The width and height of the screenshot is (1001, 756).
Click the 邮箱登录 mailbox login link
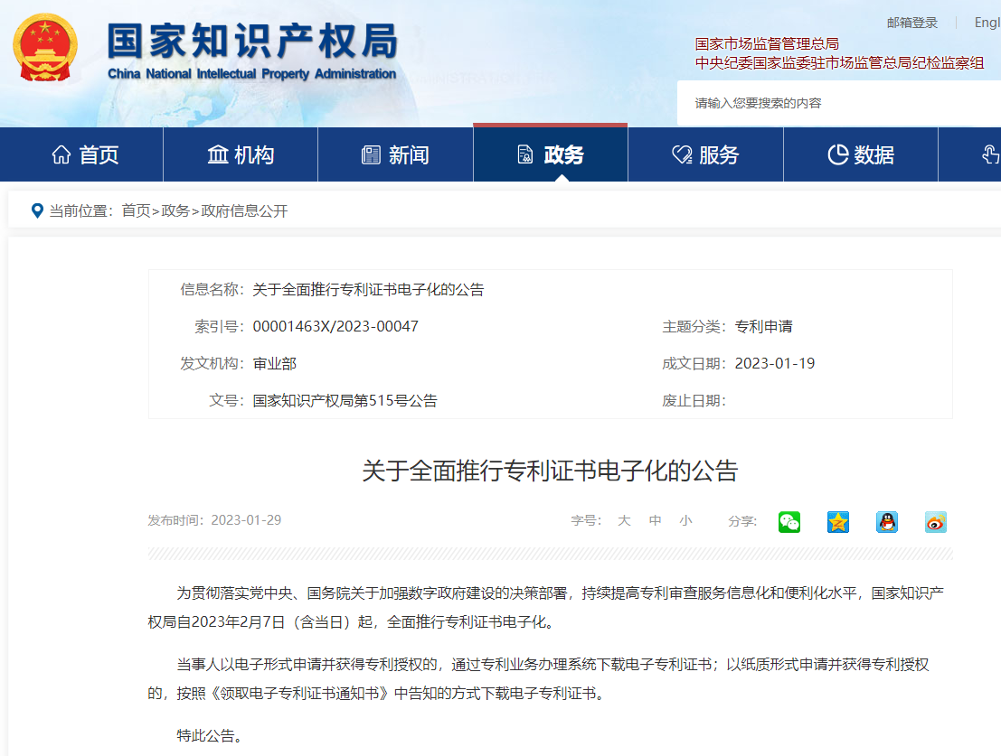912,23
